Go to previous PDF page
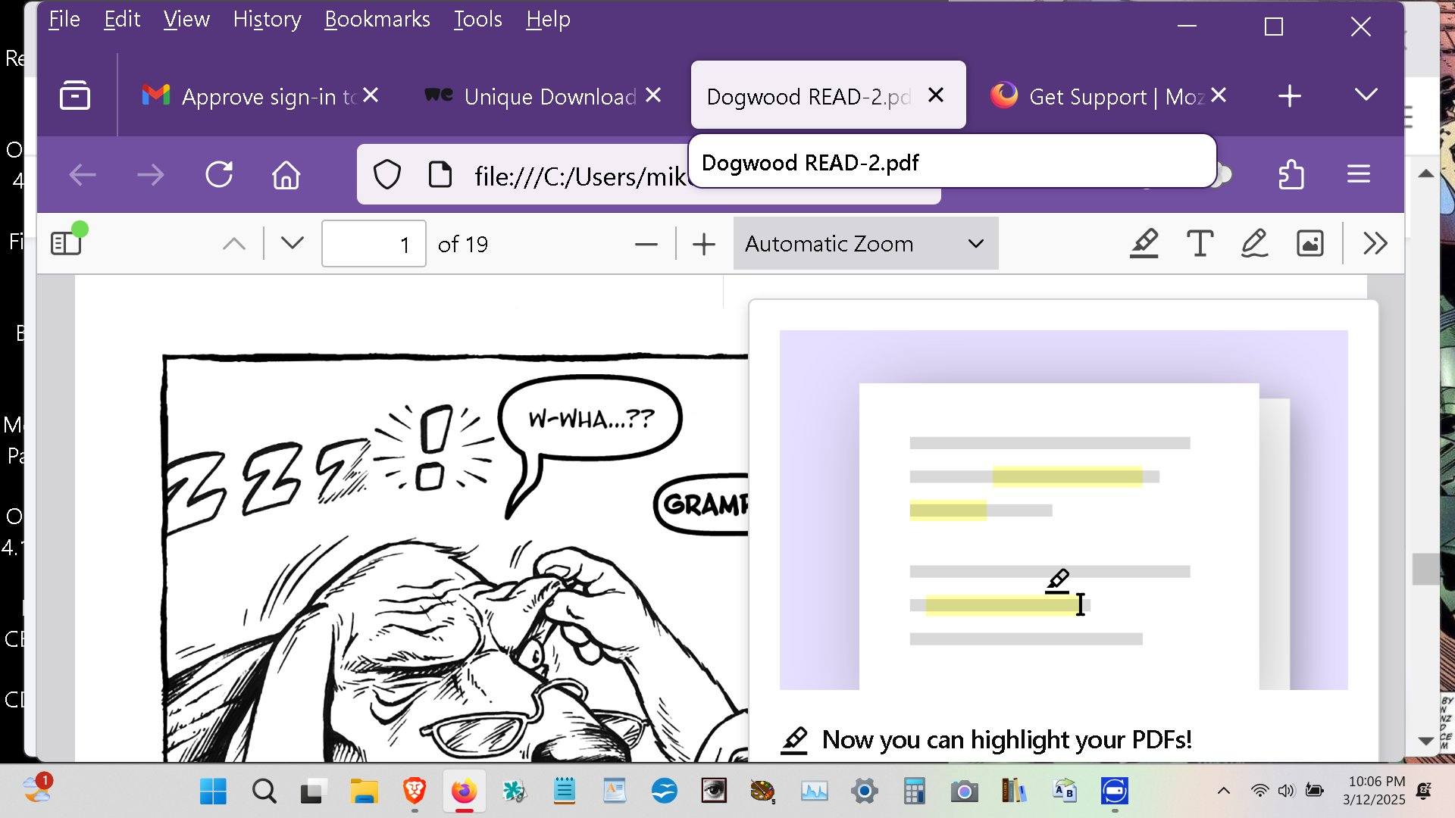 pos(234,243)
